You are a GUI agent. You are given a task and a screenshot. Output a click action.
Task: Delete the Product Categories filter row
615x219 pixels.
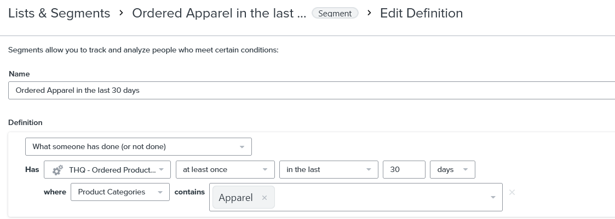tap(512, 192)
